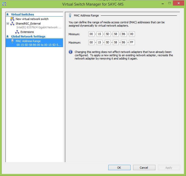Click the last Minimum octet field 00

tap(132, 34)
